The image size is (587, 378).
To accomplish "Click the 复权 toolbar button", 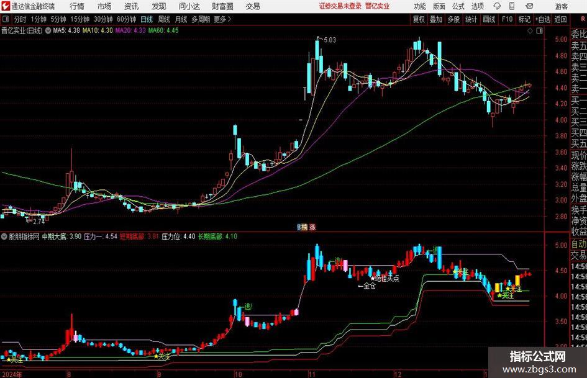I will point(419,19).
